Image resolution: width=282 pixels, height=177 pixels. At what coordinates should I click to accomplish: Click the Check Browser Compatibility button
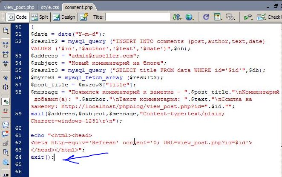[269, 17]
